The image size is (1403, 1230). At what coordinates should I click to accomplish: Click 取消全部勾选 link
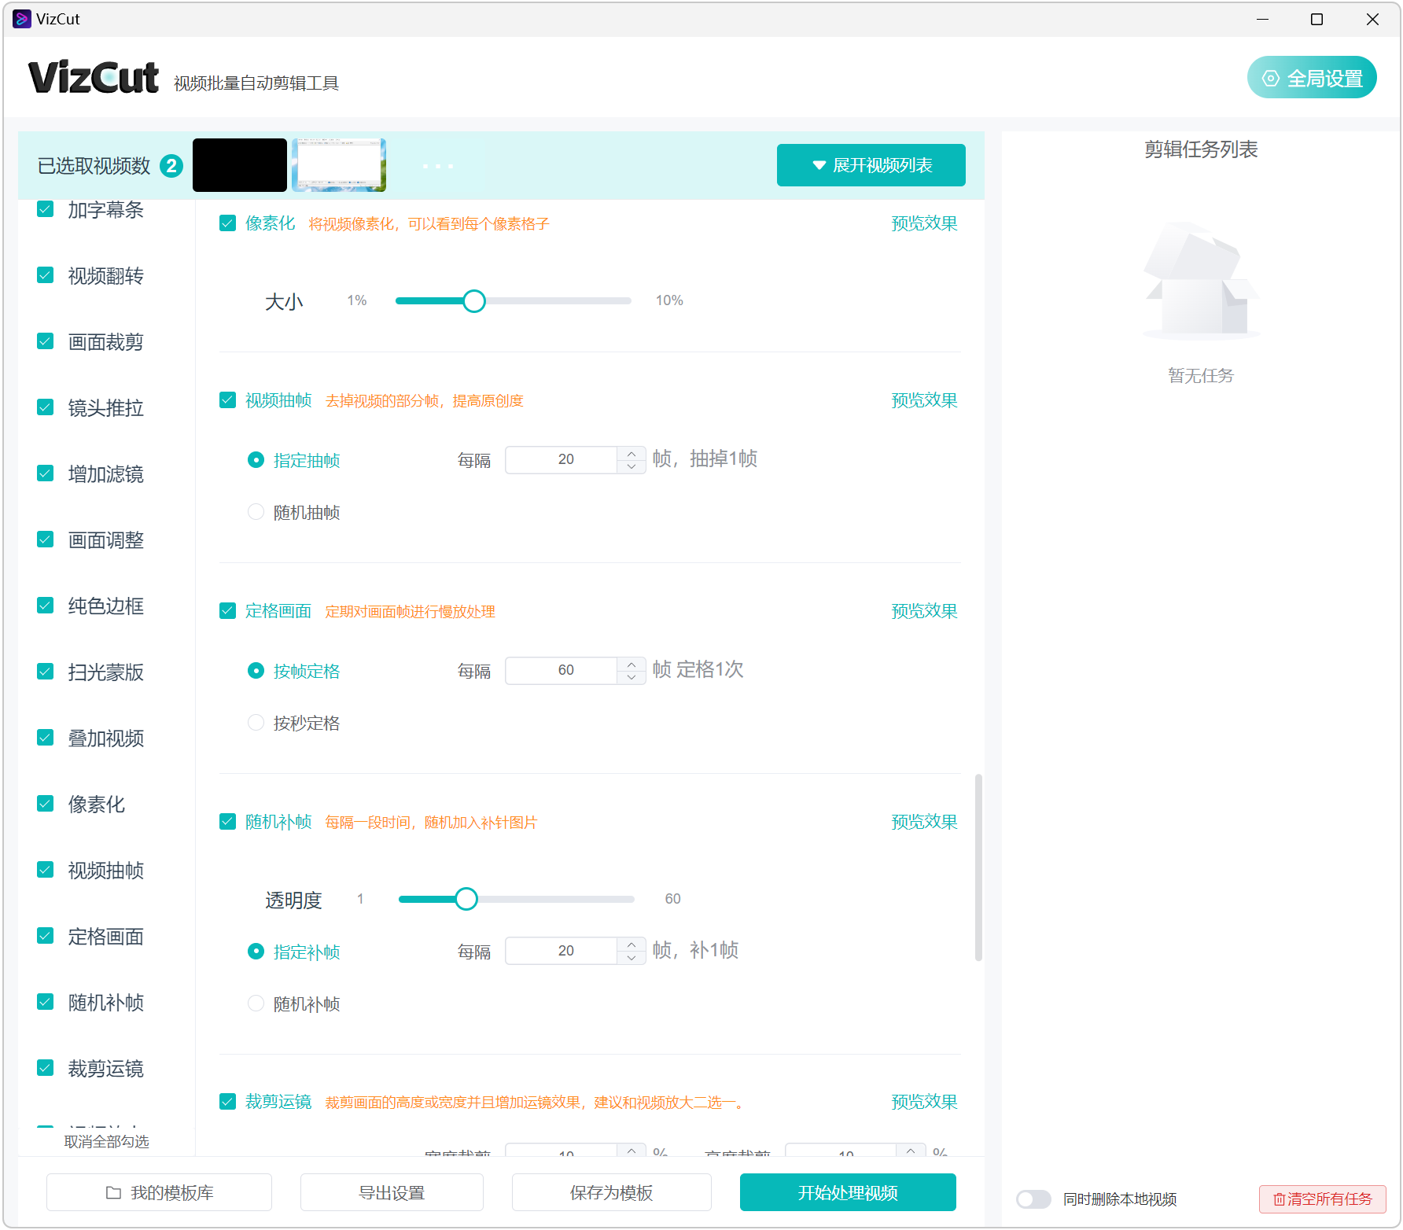[106, 1141]
